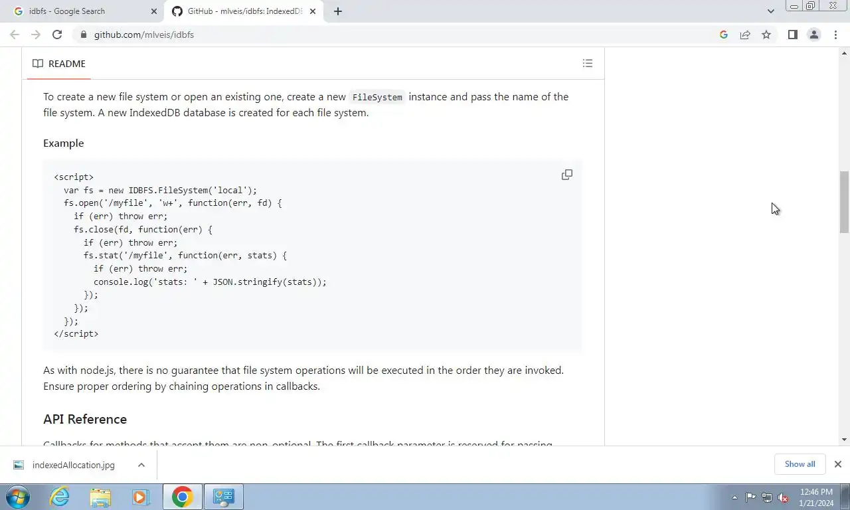Close the idbfs Google Search tab
The height and width of the screenshot is (510, 850).
click(x=154, y=11)
